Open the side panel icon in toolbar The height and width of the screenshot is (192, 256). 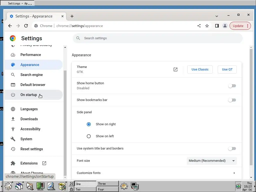click(217, 26)
